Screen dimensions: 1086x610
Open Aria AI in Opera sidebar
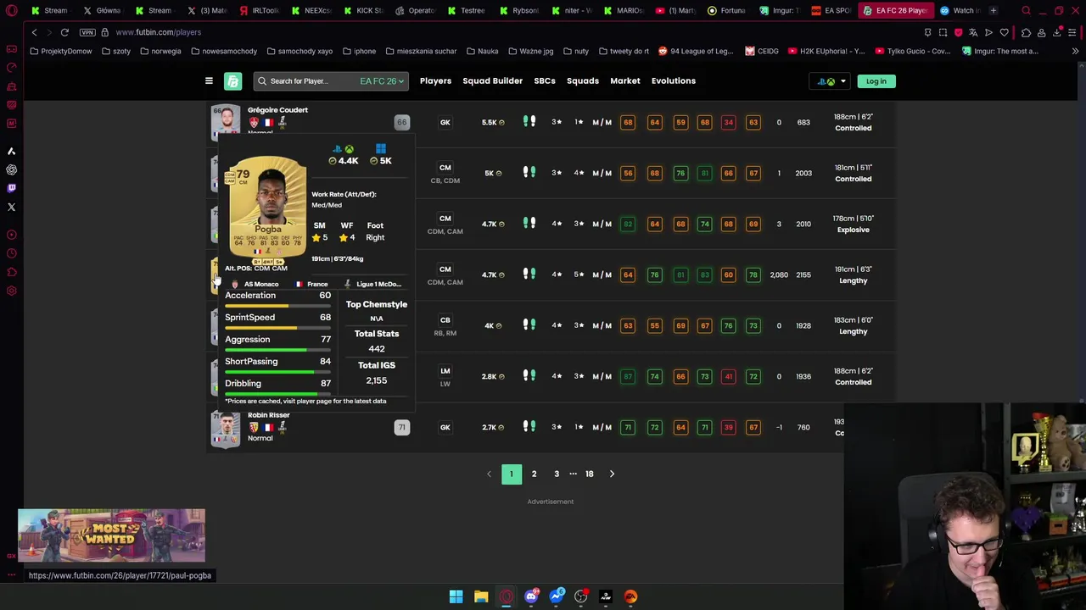(11, 151)
